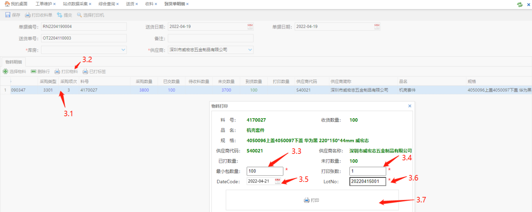
Task: Click the green refresh icon at top right
Action: click(x=519, y=5)
